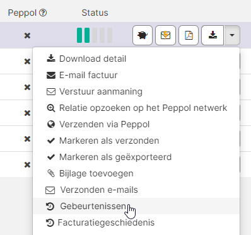Choose Markeren als verzonden

click(x=136, y=140)
